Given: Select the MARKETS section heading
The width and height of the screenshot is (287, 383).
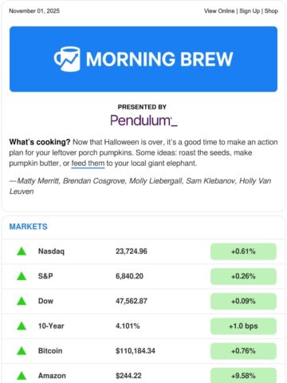Looking at the screenshot, I should point(29,227).
